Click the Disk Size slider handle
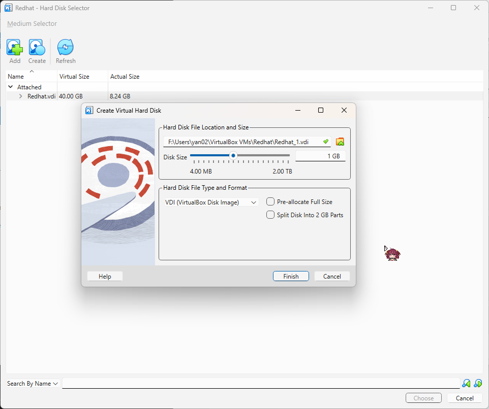489x409 pixels. coord(233,155)
